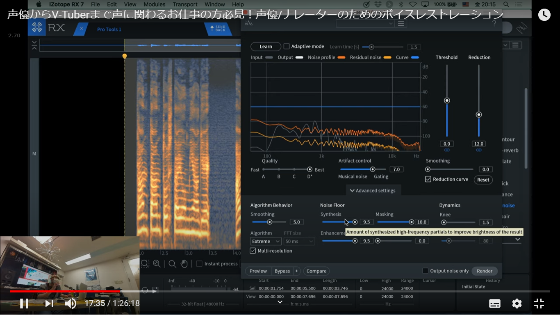Image resolution: width=560 pixels, height=315 pixels.
Task: Click the Reduction value field 12.0
Action: click(478, 144)
